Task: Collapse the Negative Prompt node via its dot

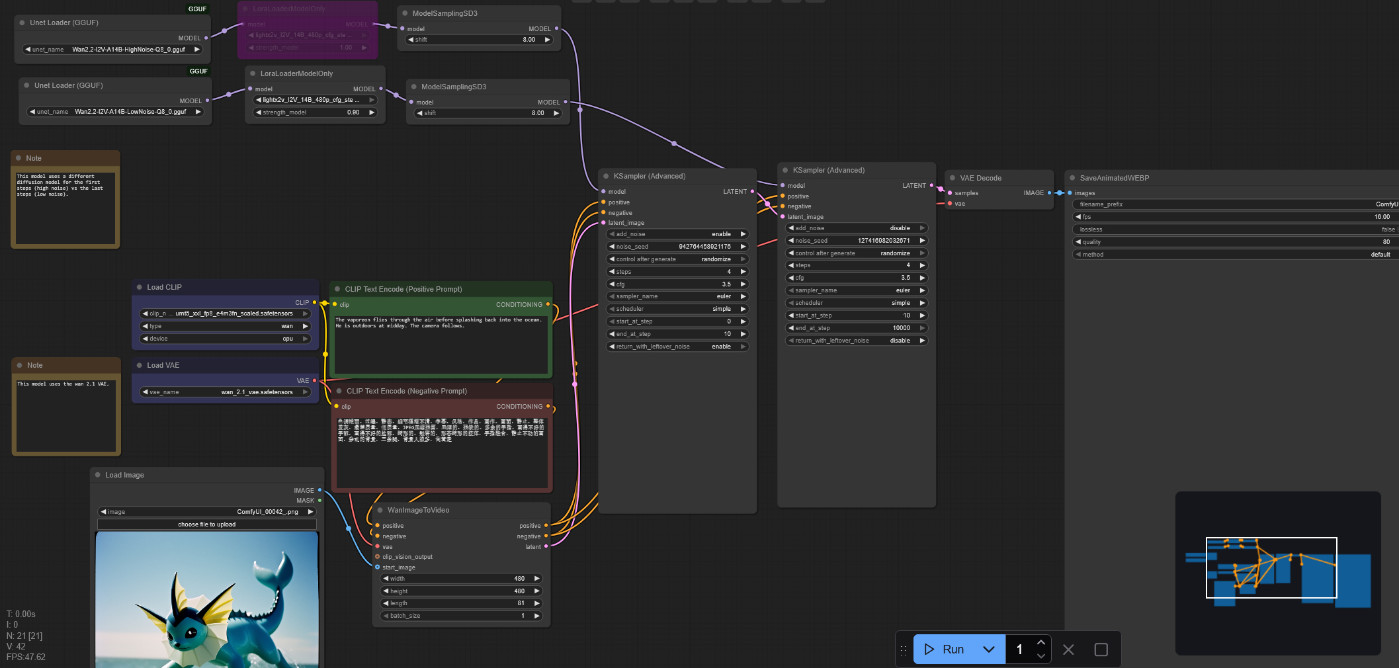Action: pos(339,391)
